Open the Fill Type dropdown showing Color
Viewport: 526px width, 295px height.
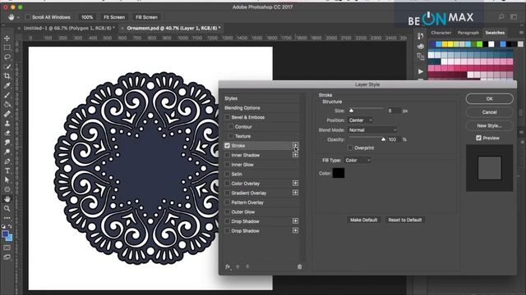[358, 161]
